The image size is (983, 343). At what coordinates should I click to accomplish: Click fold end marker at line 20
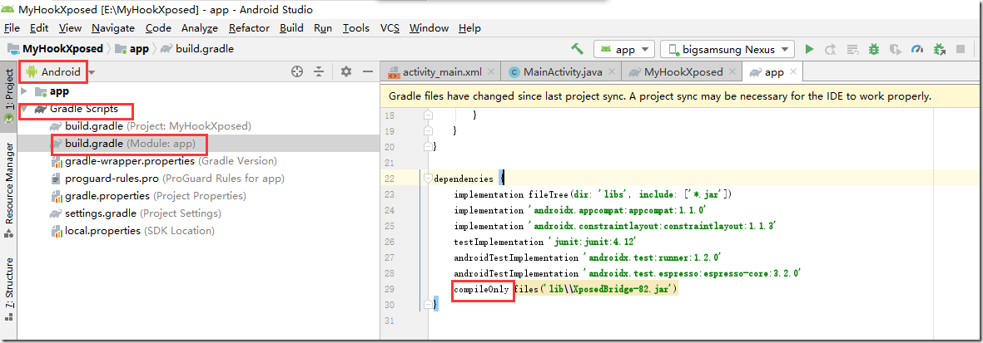(428, 147)
